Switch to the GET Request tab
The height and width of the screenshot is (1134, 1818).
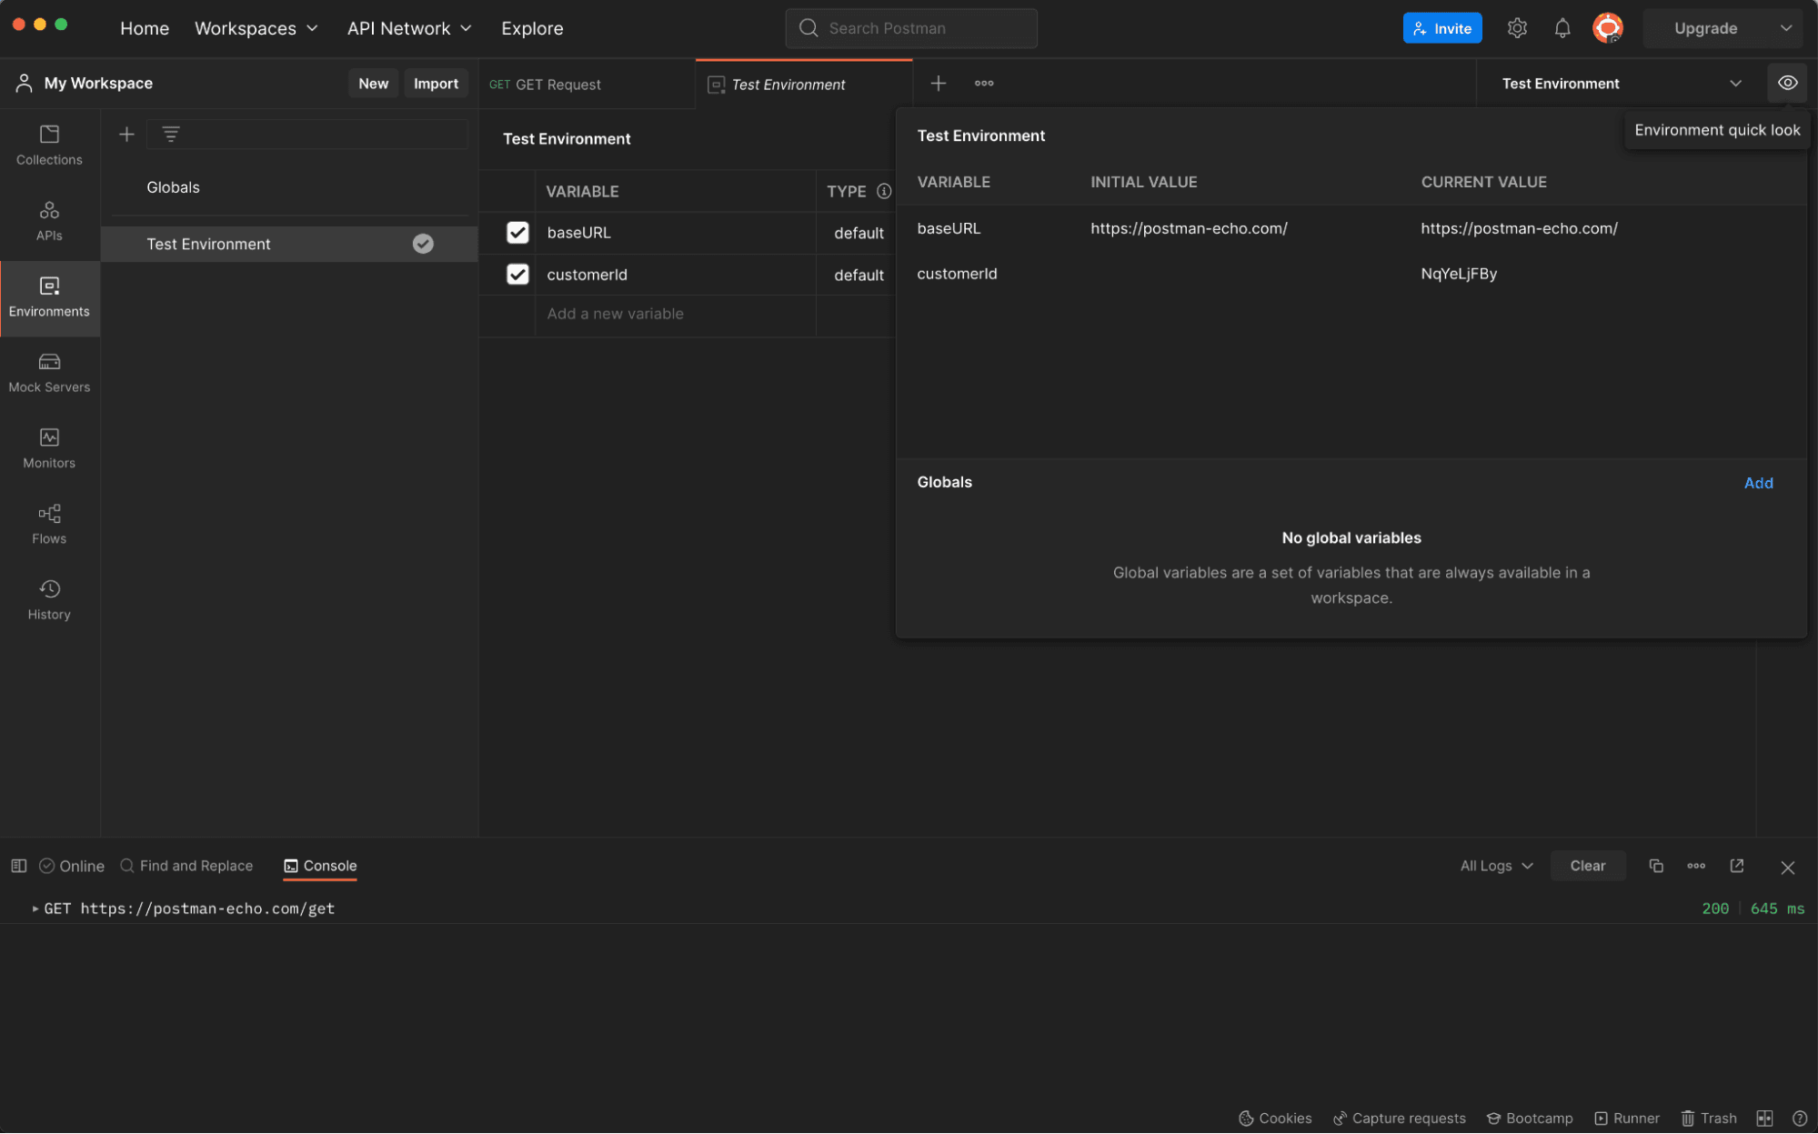click(x=557, y=85)
